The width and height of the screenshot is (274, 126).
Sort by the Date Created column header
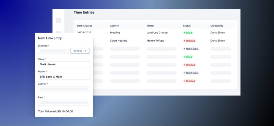[x=85, y=26]
